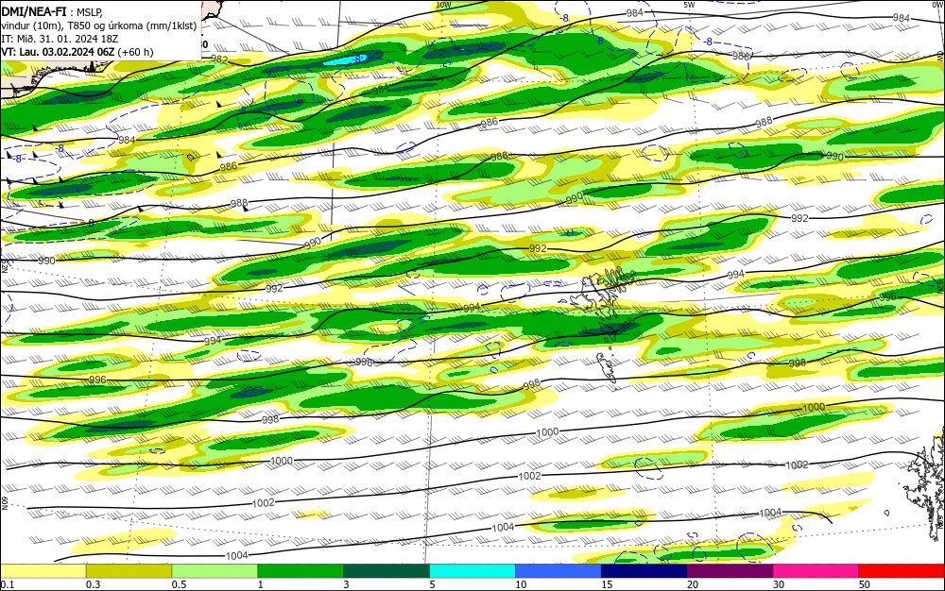
Task: Click the light green 0.5–1 legend band
Action: (215, 570)
